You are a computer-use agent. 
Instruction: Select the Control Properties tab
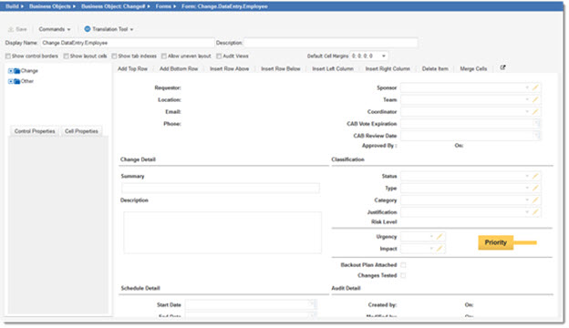tap(35, 131)
